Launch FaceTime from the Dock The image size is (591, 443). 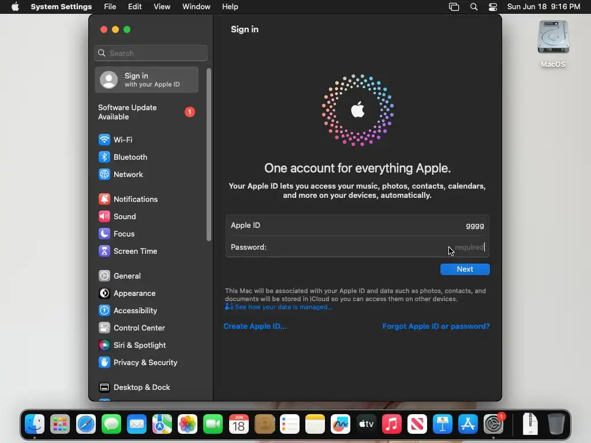[213, 424]
